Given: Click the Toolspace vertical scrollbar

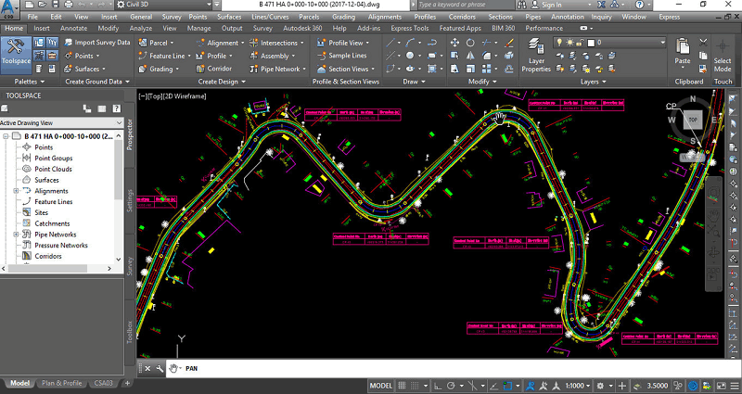Looking at the screenshot, I should pyautogui.click(x=119, y=171).
